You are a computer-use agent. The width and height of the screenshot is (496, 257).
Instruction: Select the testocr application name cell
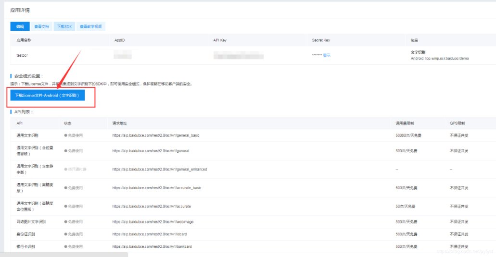pos(22,55)
